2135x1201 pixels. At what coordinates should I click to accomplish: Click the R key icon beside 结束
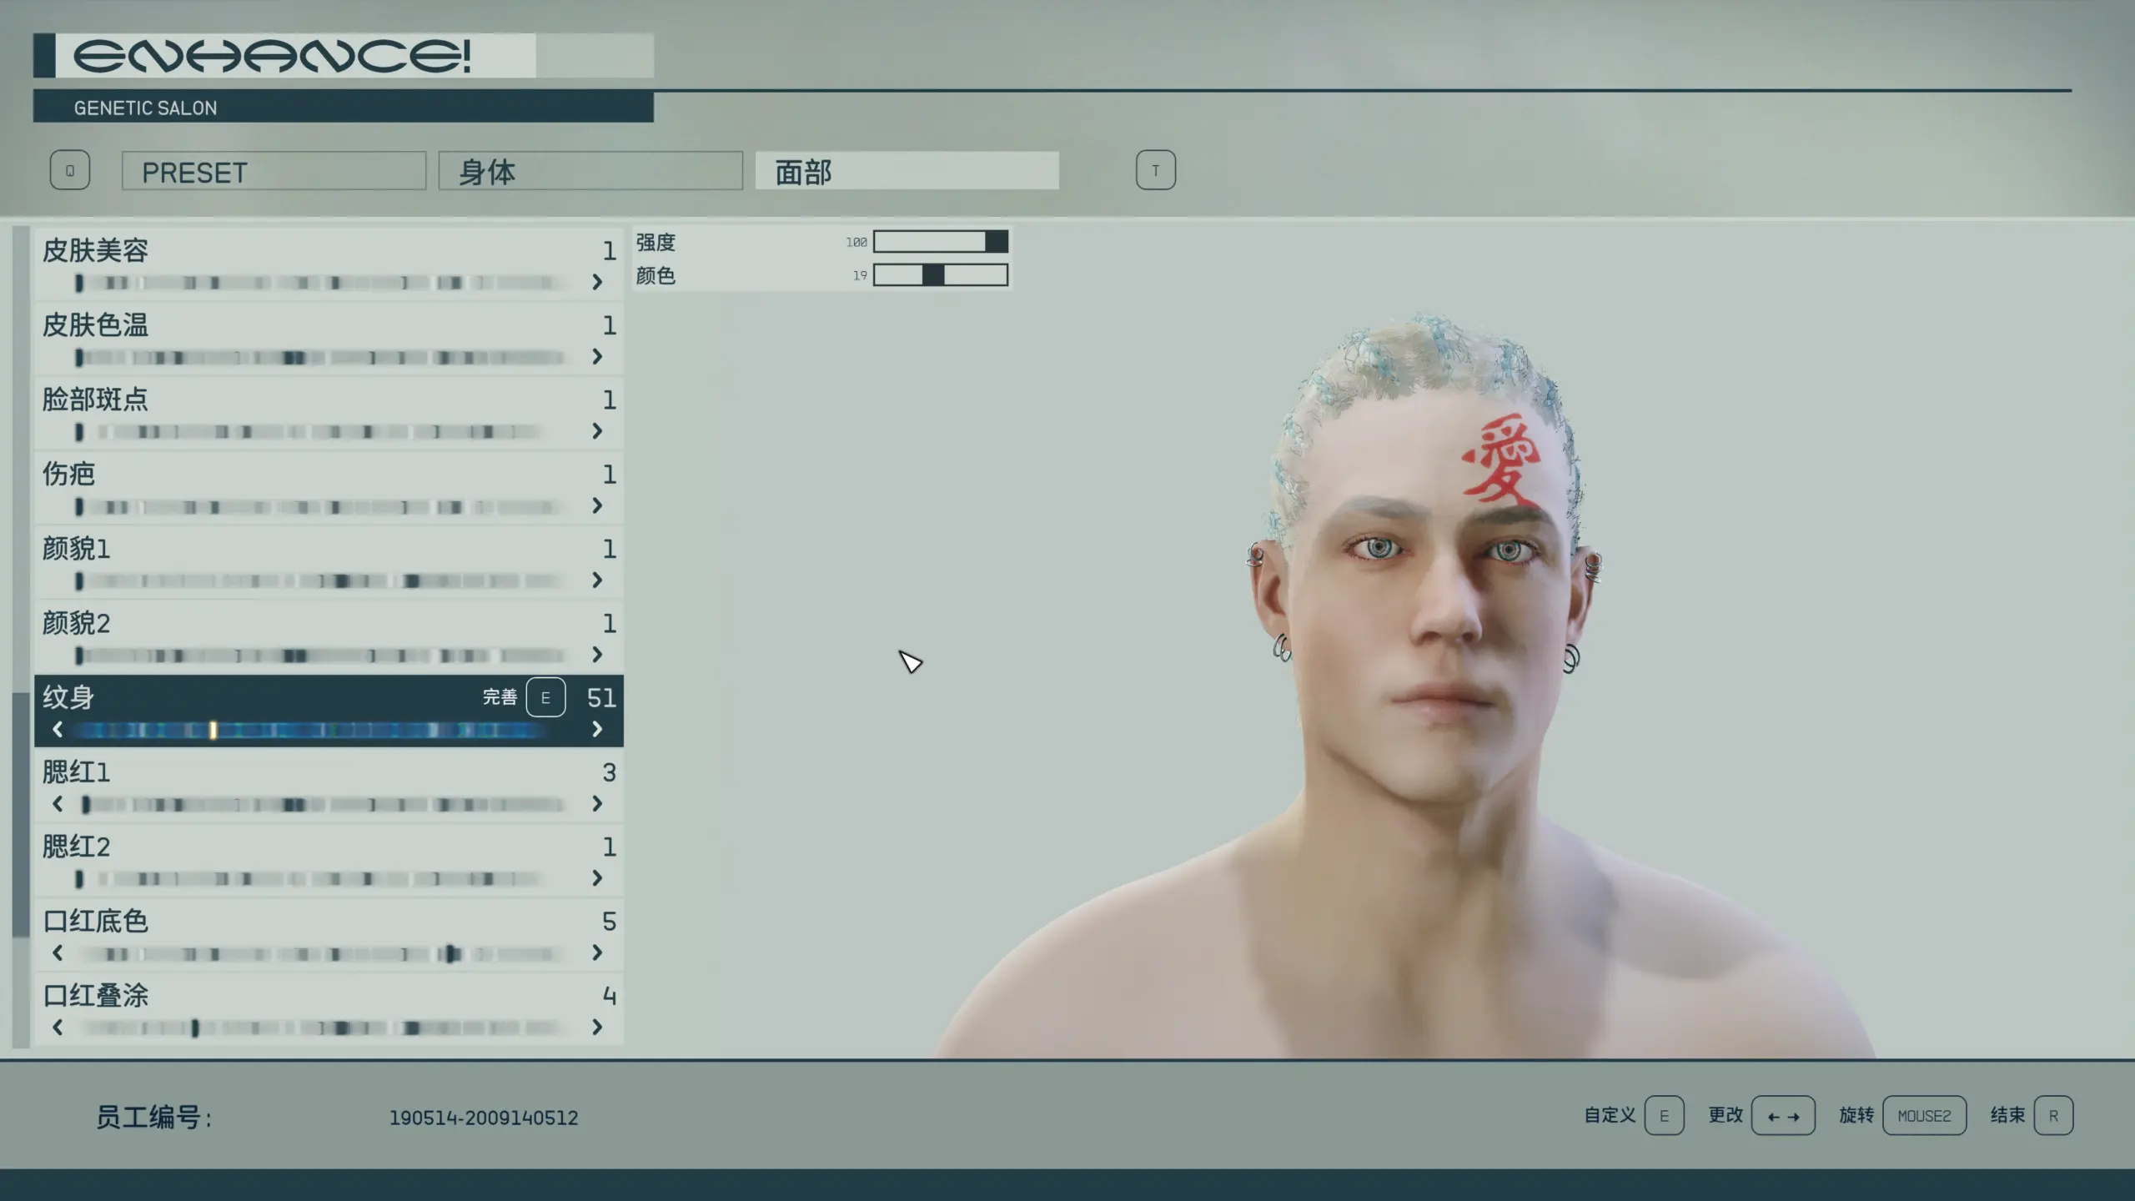click(x=2053, y=1115)
